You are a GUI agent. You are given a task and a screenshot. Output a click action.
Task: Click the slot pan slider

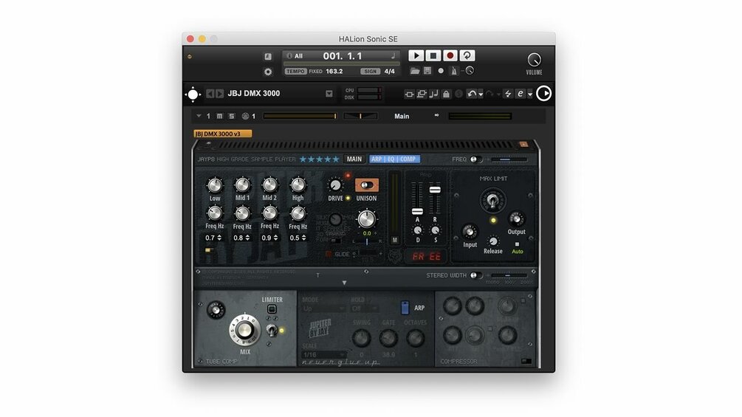point(360,116)
